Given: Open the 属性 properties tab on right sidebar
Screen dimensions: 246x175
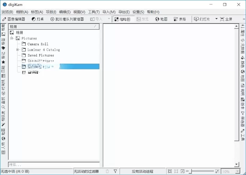Looking at the screenshot, I should (x=243, y=30).
